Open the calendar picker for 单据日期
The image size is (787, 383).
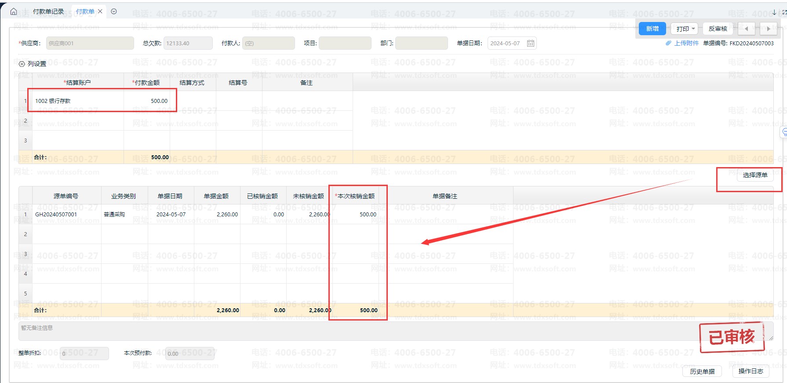point(530,43)
